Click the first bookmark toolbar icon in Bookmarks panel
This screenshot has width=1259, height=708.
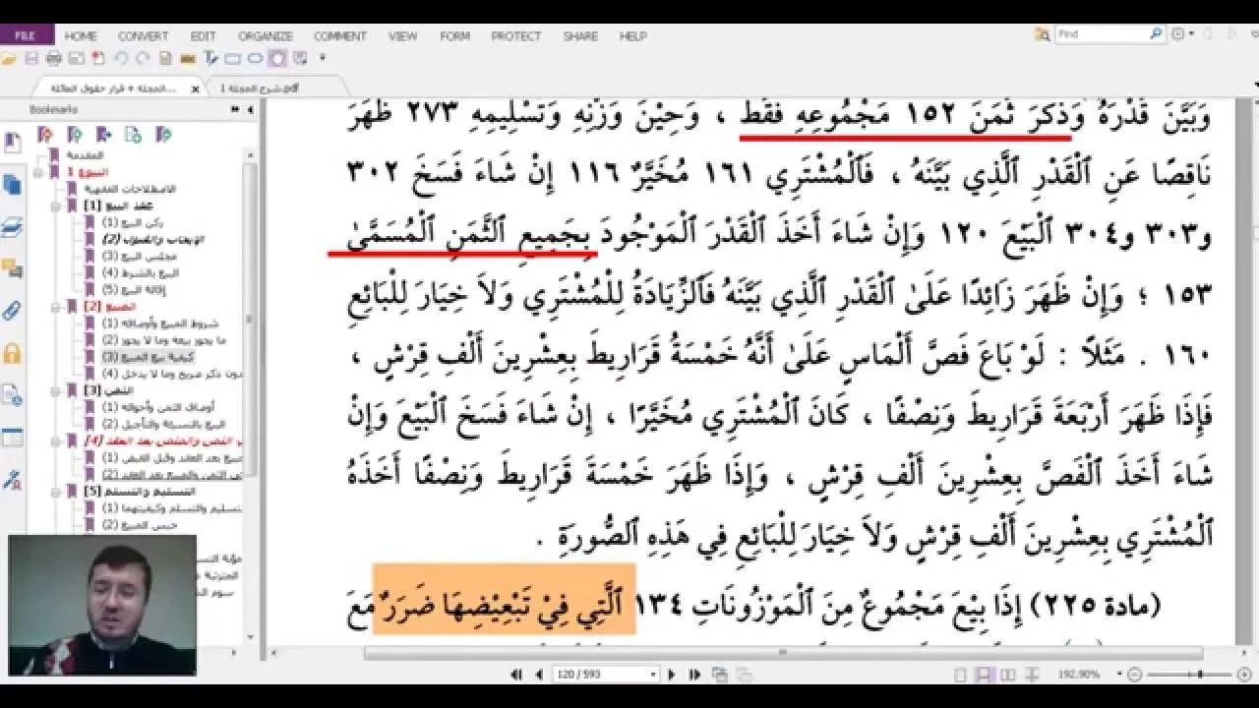(45, 135)
